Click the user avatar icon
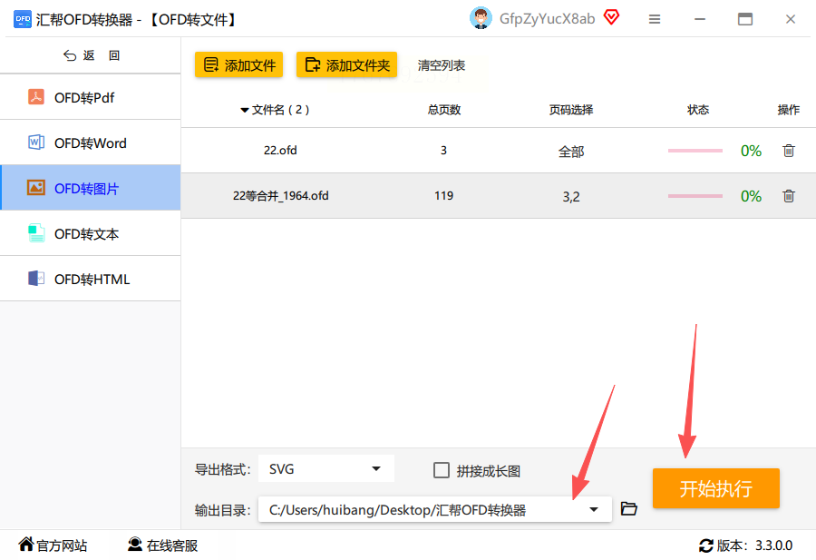Viewport: 816px width, 560px height. tap(481, 18)
